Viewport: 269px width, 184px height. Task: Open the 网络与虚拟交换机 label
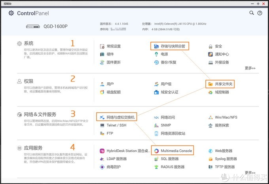121,117
